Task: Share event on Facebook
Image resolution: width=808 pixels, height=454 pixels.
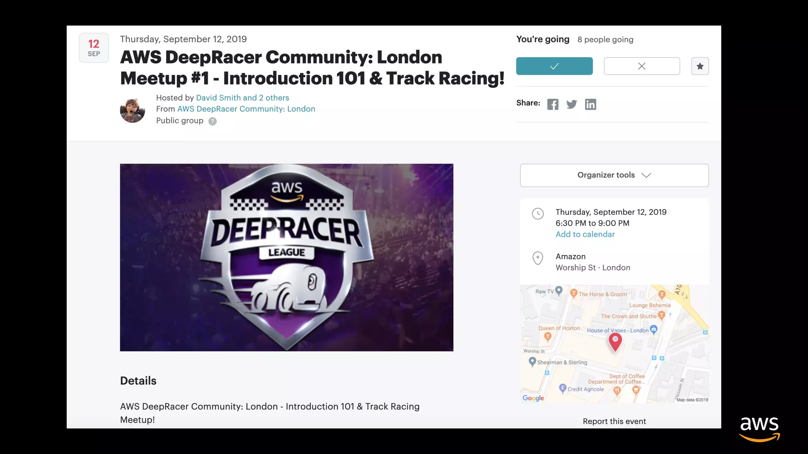Action: pyautogui.click(x=552, y=104)
